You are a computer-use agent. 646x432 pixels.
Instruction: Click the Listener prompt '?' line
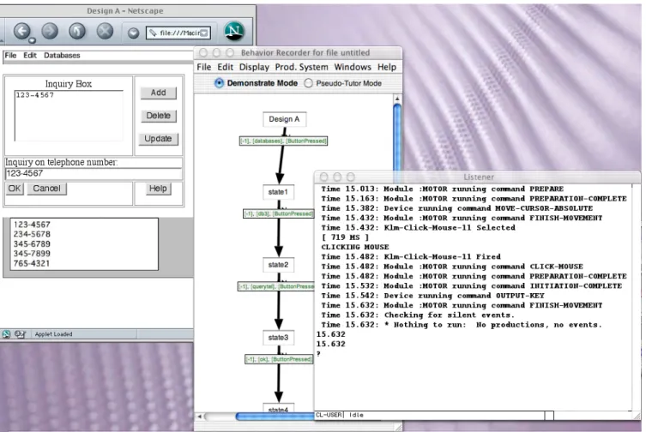tap(318, 354)
